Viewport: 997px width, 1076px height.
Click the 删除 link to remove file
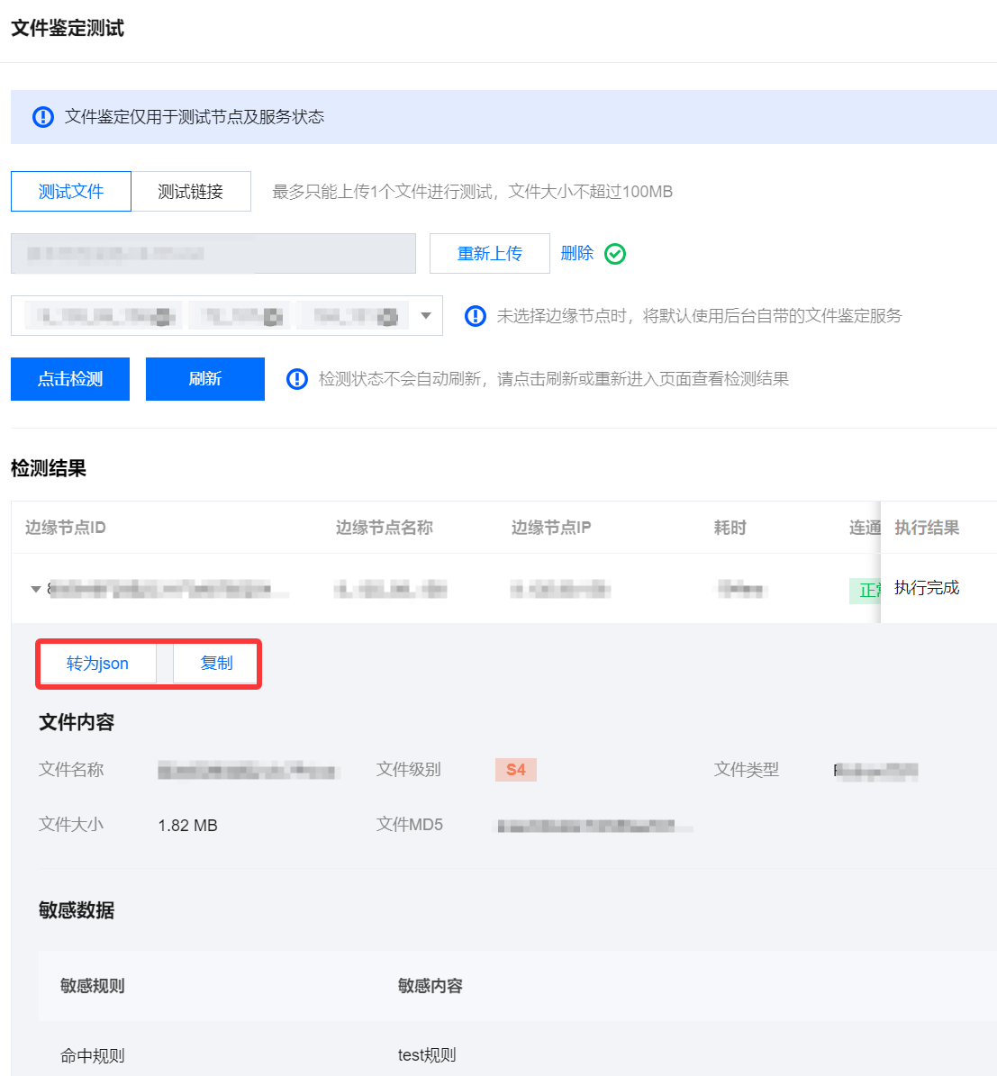[576, 254]
